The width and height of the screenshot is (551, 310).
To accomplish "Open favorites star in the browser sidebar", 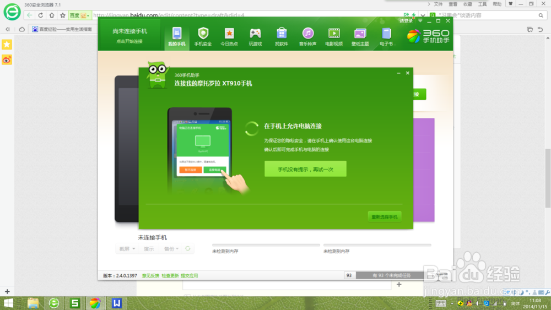I will pyautogui.click(x=7, y=44).
